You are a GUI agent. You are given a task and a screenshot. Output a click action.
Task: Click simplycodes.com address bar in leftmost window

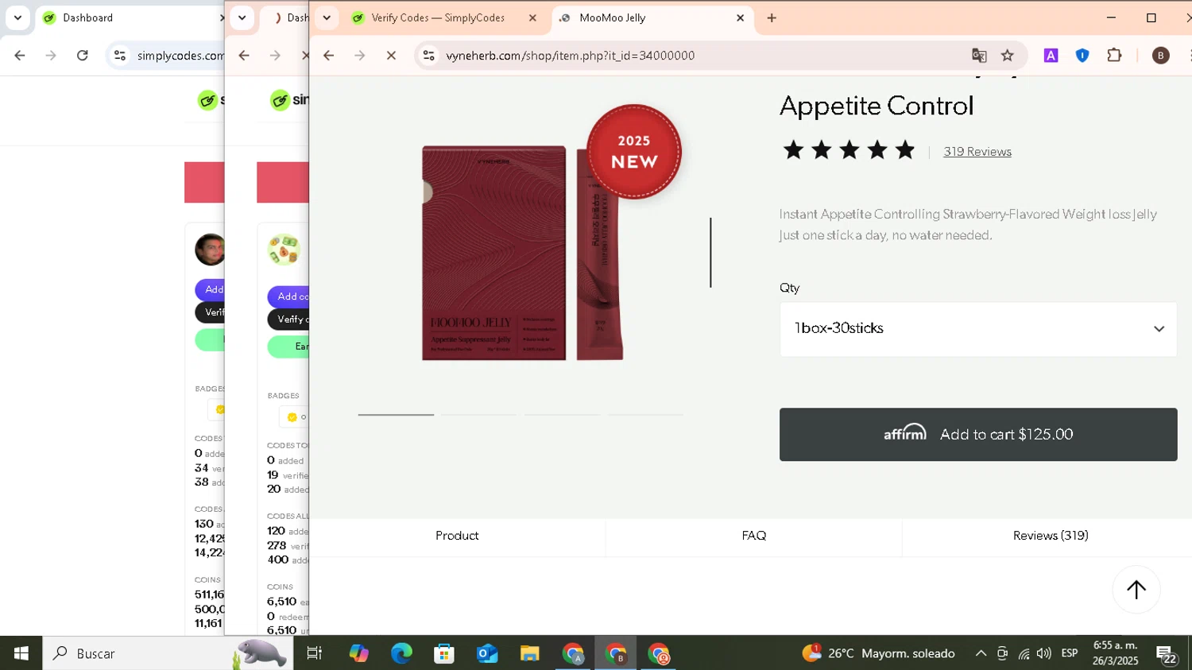point(180,56)
